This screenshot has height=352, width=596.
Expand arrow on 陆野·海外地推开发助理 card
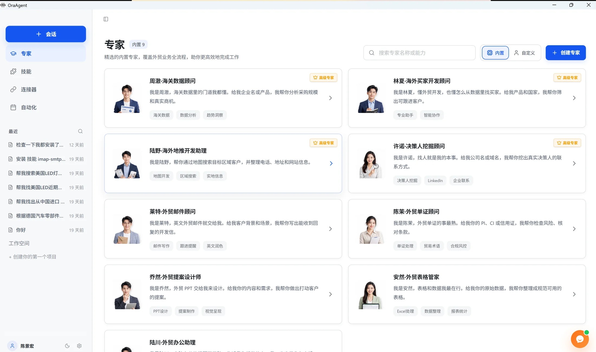[331, 163]
